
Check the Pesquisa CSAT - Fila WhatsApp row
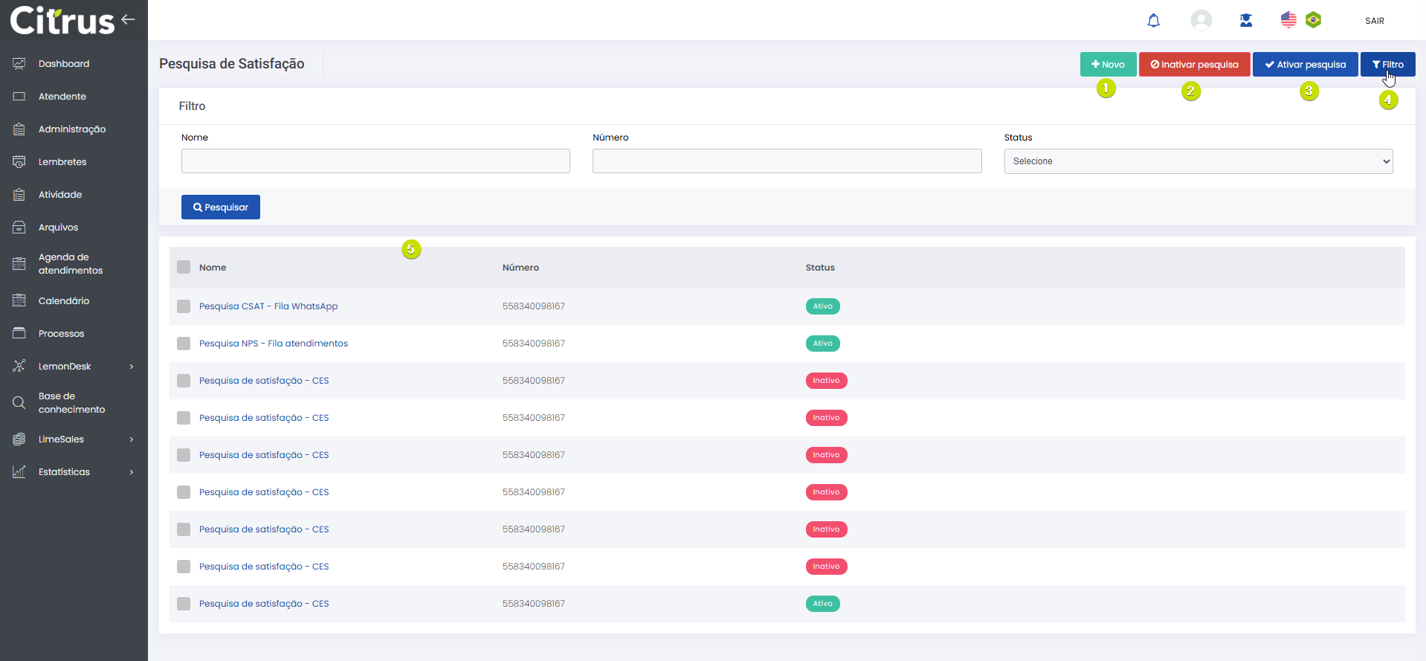click(x=184, y=306)
